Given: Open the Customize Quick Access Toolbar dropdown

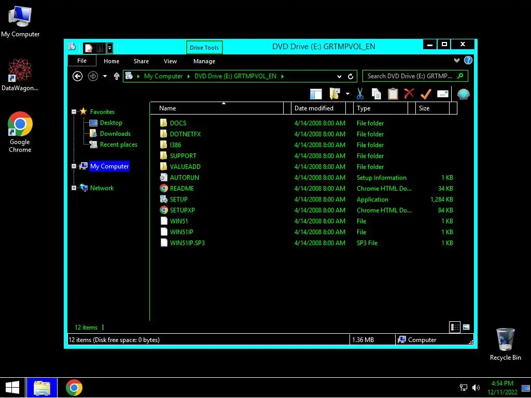Looking at the screenshot, I should (x=110, y=48).
